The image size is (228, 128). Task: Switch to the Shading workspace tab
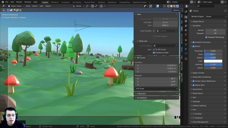point(101,2)
